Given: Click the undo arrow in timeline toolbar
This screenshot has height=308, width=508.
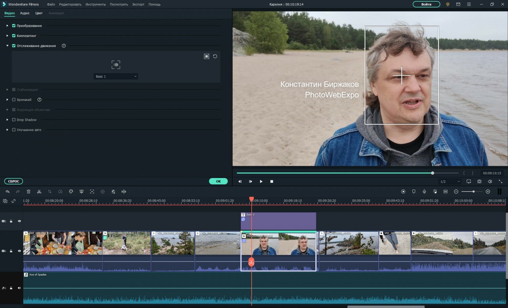Looking at the screenshot, I should pos(7,192).
